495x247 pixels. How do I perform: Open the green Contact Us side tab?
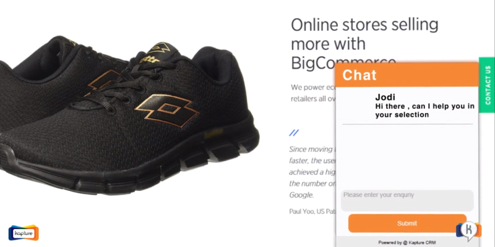[487, 85]
